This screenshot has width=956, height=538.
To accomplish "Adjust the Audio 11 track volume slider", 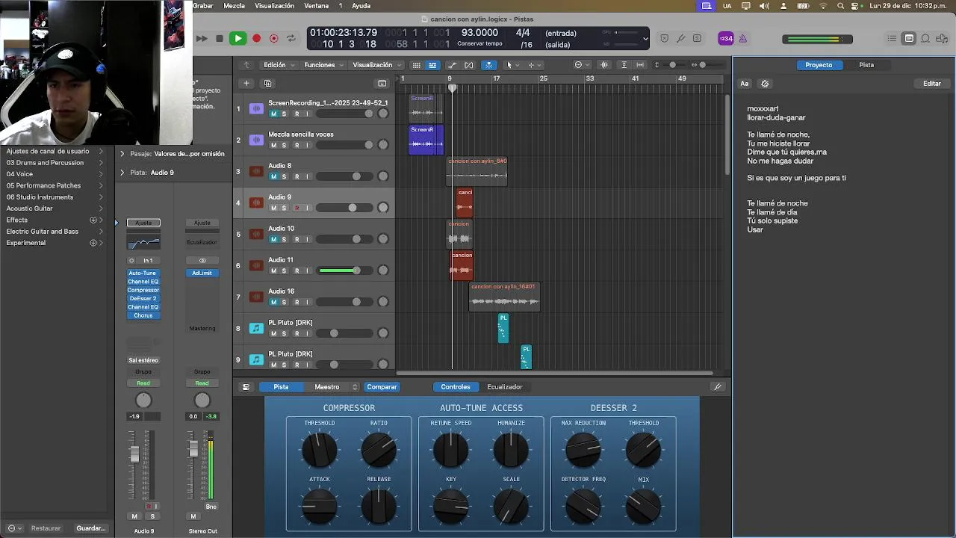I will tap(346, 270).
